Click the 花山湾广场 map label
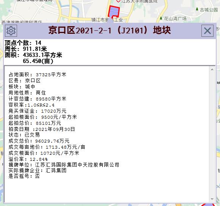The image size is (220, 206). click(x=175, y=19)
